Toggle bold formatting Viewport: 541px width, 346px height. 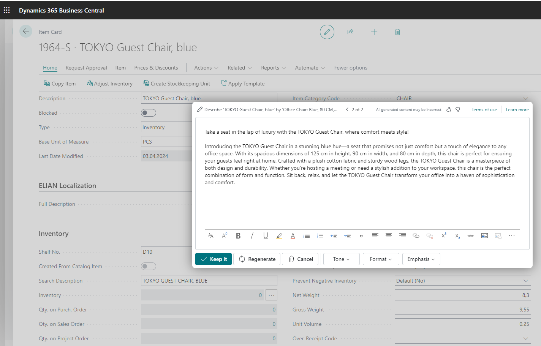[238, 236]
